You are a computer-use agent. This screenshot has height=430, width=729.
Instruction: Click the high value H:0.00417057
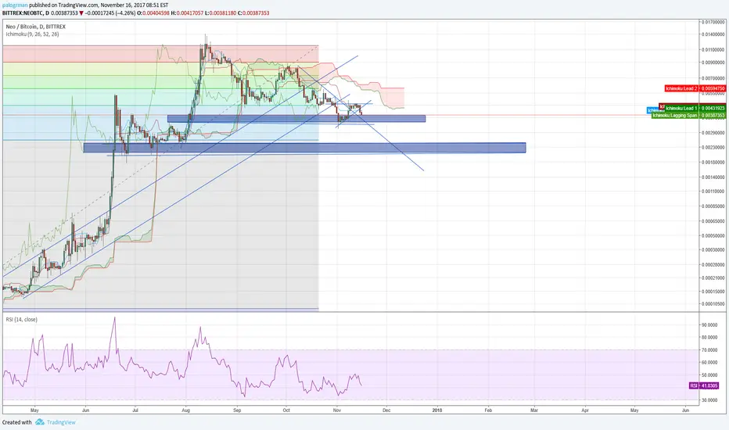pos(187,13)
